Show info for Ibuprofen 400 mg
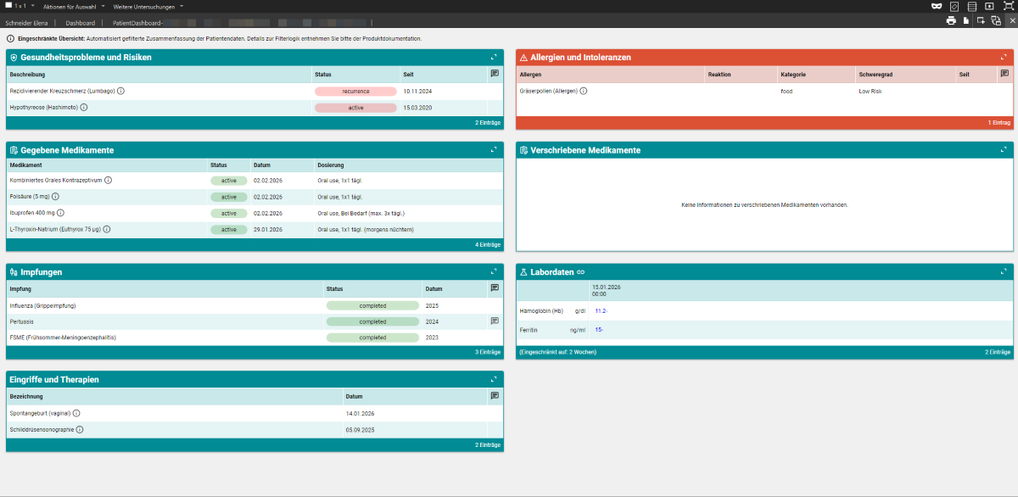The width and height of the screenshot is (1018, 497). click(61, 213)
